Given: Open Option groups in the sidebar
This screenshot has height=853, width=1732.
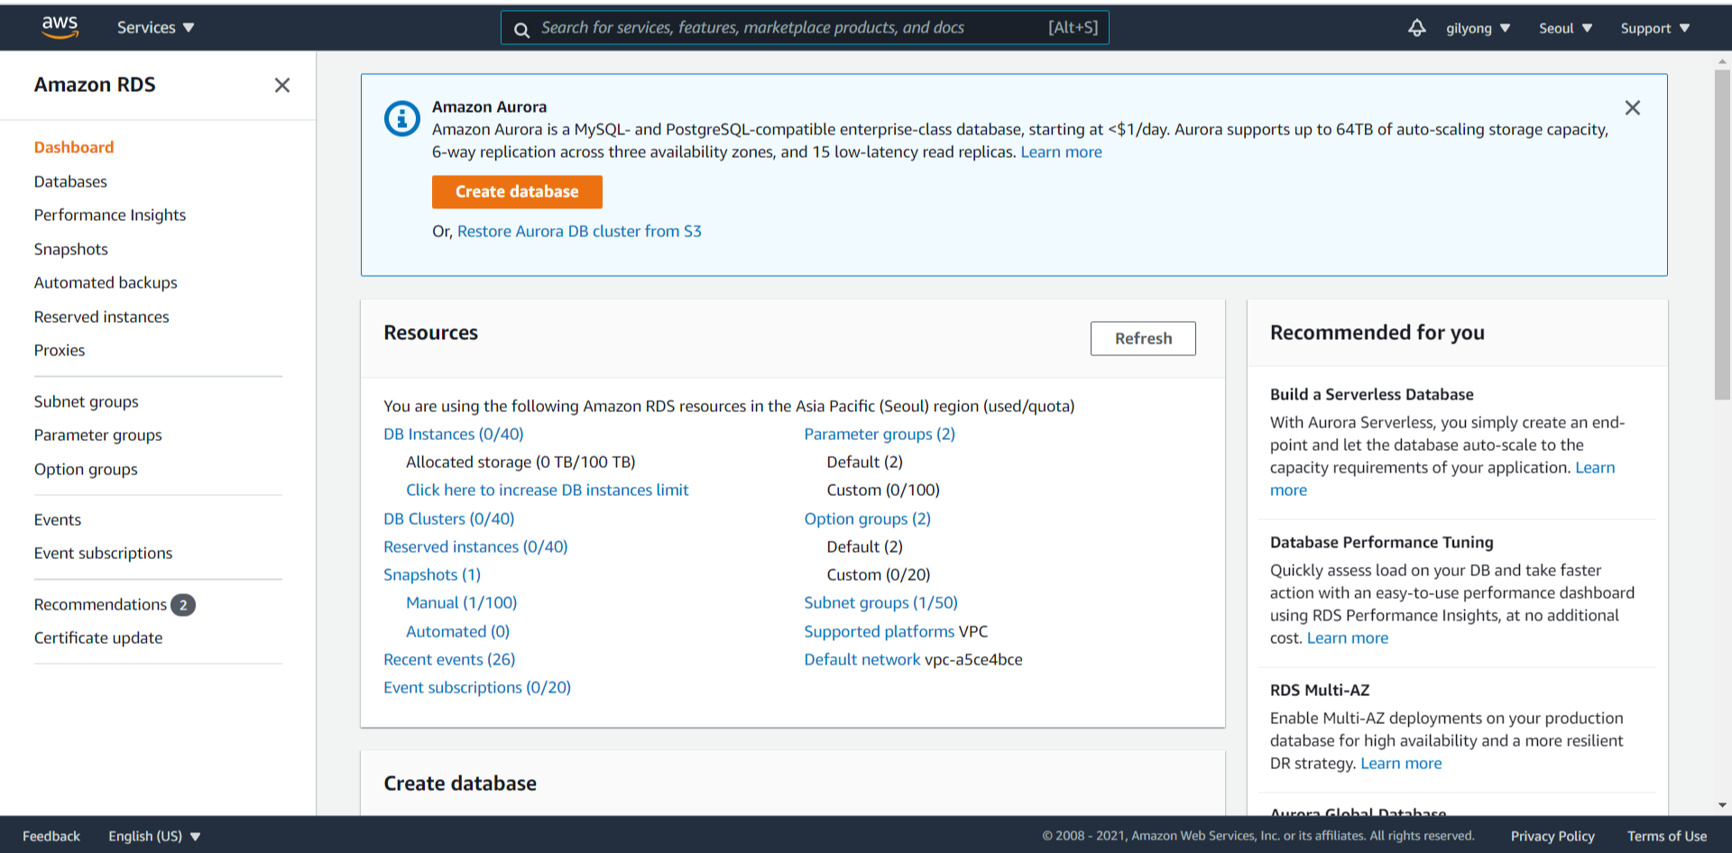Looking at the screenshot, I should (x=86, y=469).
